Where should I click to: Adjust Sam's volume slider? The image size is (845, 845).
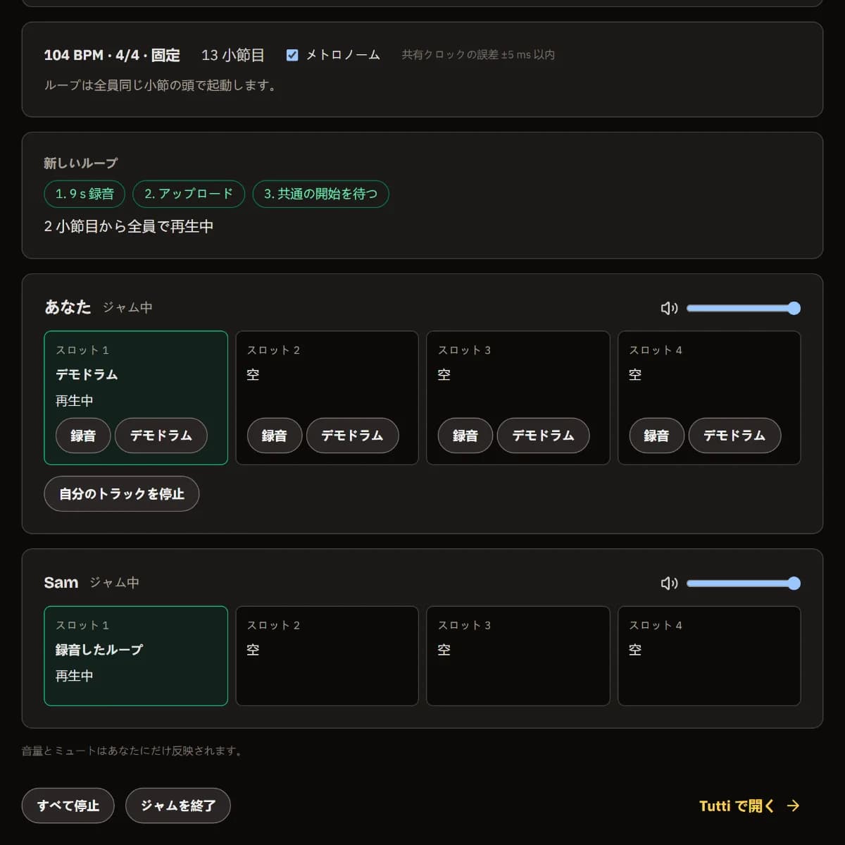pos(744,583)
